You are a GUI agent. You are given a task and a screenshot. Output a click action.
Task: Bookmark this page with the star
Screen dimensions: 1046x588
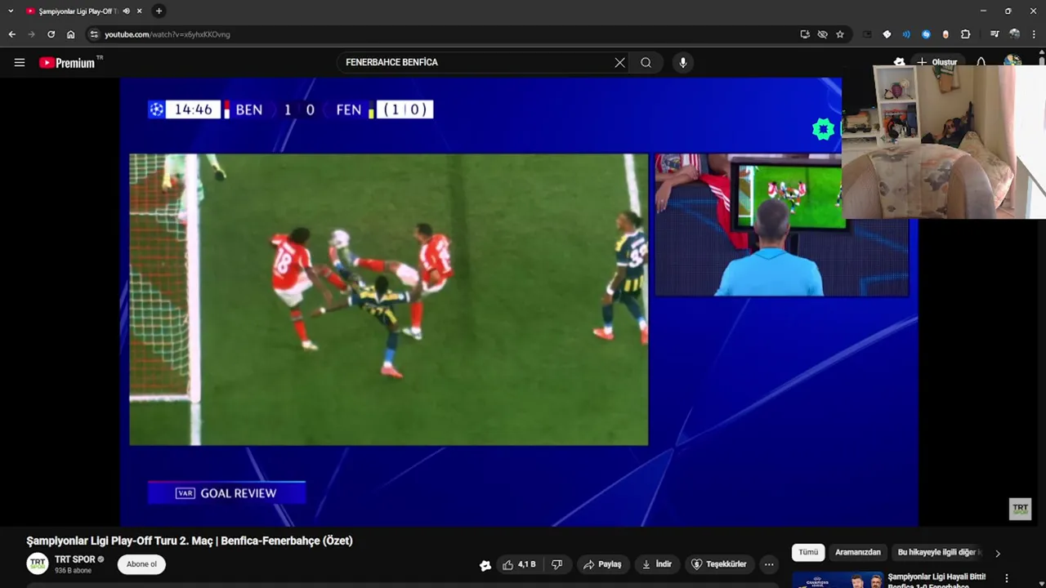[x=839, y=34]
